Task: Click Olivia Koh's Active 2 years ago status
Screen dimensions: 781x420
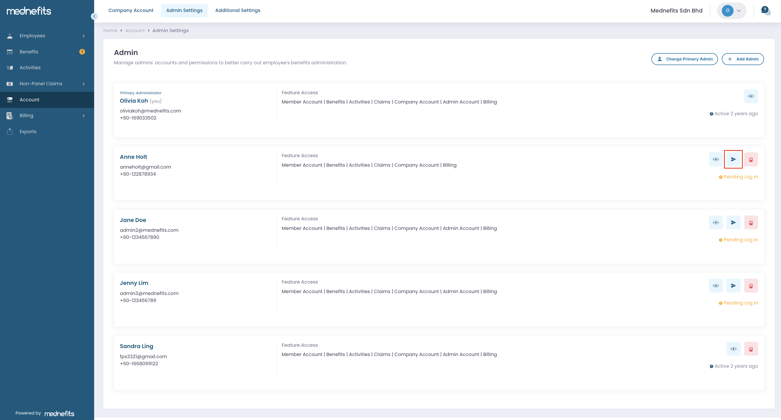Action: pyautogui.click(x=734, y=114)
